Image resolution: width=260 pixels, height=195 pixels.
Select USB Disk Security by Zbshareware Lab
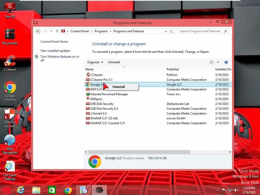pos(158,104)
